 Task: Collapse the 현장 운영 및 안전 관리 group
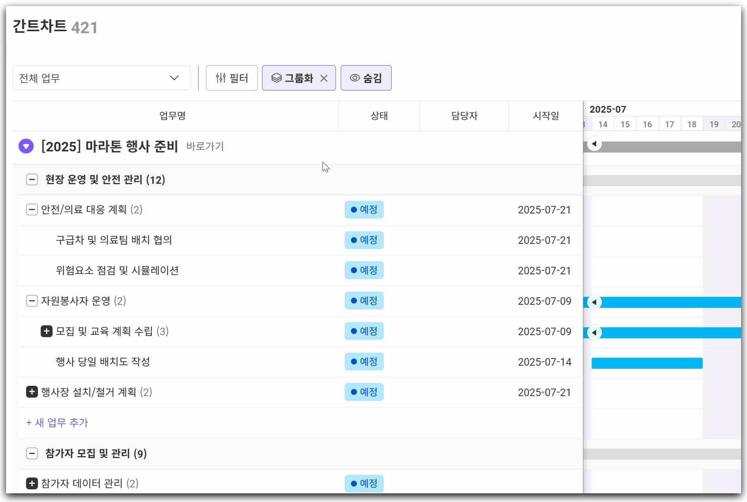[x=32, y=179]
